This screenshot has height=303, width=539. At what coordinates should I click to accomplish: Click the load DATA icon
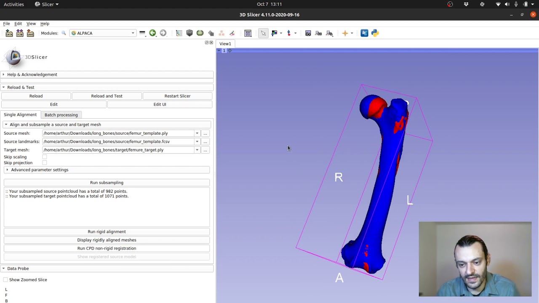click(9, 33)
